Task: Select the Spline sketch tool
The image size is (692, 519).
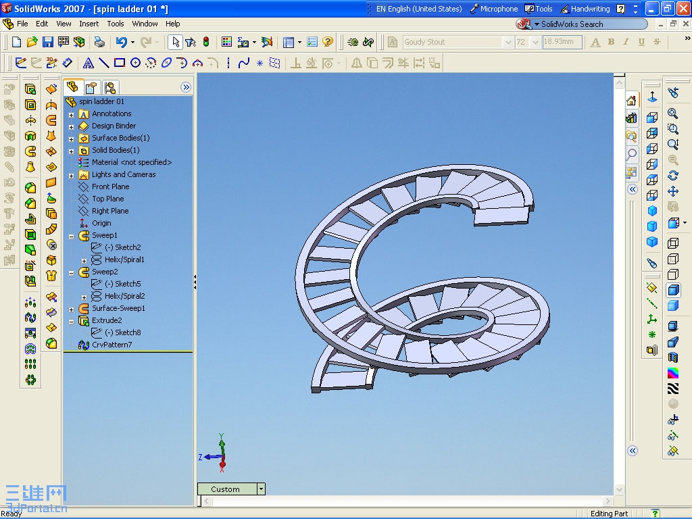Action: (243, 63)
